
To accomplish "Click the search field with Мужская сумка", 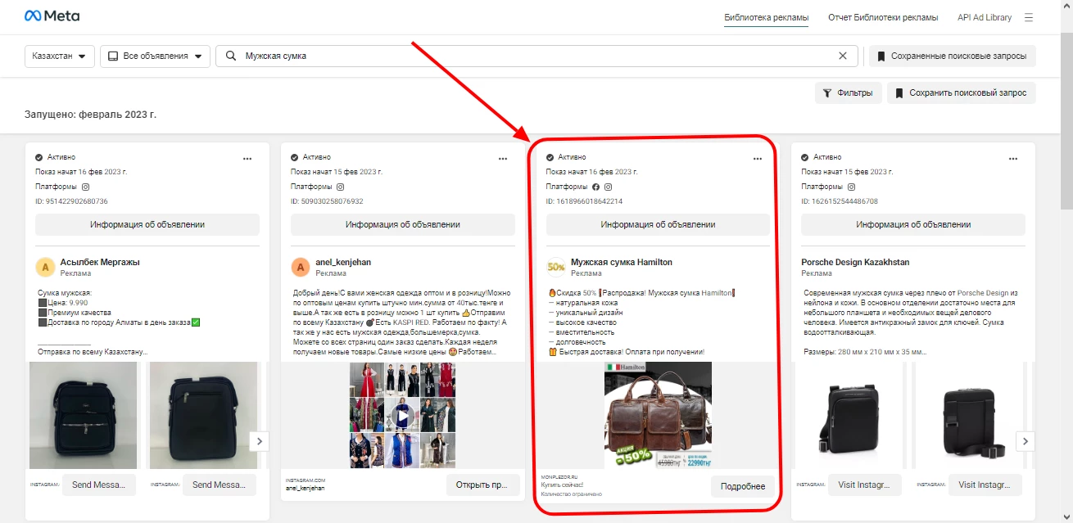I will click(x=536, y=56).
